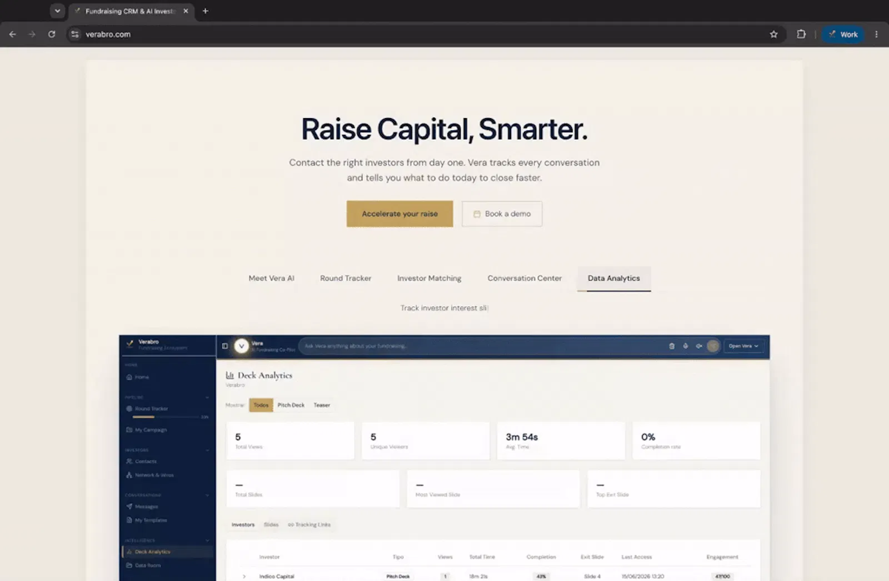The image size is (889, 581).
Task: Collapse the Intelligence sidebar section
Action: [207, 540]
